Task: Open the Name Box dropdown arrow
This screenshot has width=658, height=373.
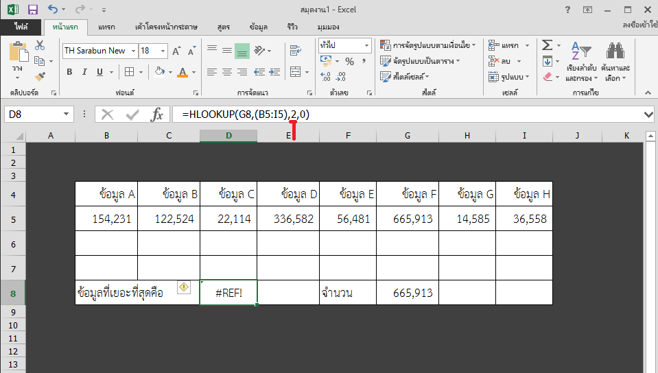Action: click(x=67, y=115)
